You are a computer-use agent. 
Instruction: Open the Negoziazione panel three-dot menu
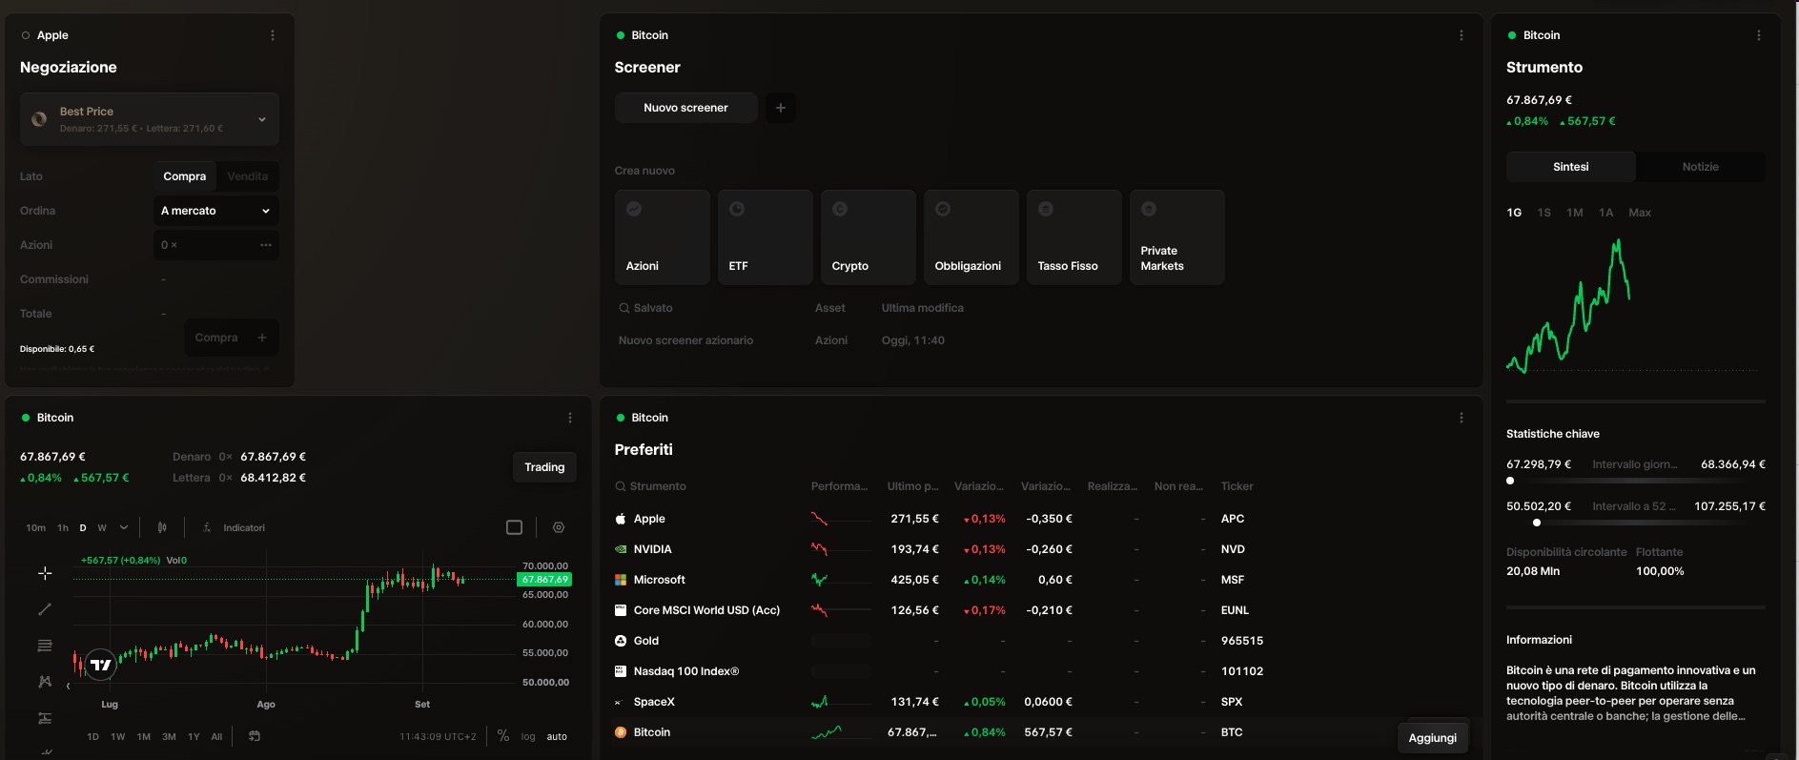tap(273, 35)
